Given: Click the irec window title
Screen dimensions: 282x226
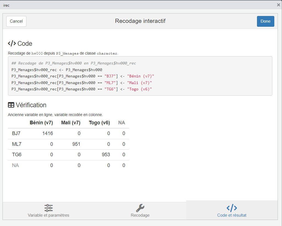Looking at the screenshot, I should pos(6,6).
